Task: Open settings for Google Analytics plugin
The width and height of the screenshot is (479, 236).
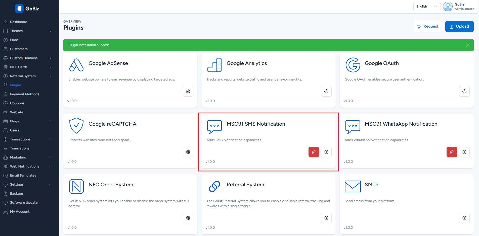Action: (x=326, y=91)
